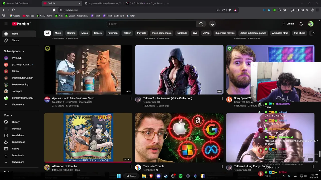Open Liked videos
Image resolution: width=321 pixels, height=180 pixels.
[19, 142]
